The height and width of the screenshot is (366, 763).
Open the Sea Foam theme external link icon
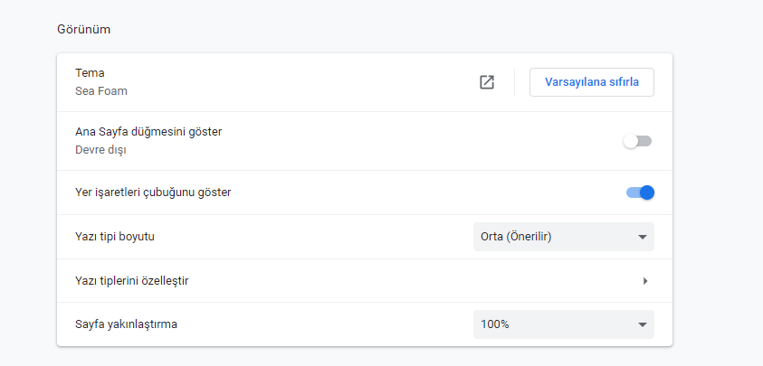[487, 82]
